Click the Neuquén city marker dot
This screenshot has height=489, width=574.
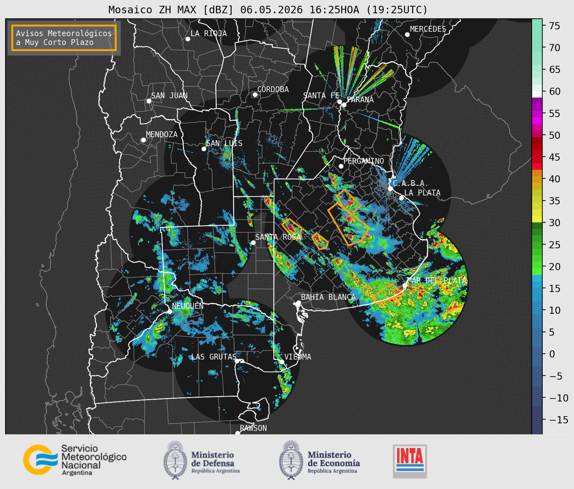click(169, 311)
